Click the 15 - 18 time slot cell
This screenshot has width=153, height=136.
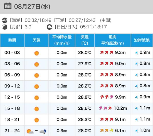tap(12, 108)
